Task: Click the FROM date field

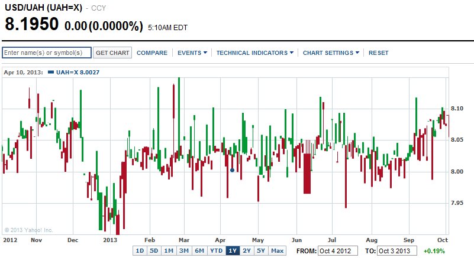Action: (x=338, y=251)
